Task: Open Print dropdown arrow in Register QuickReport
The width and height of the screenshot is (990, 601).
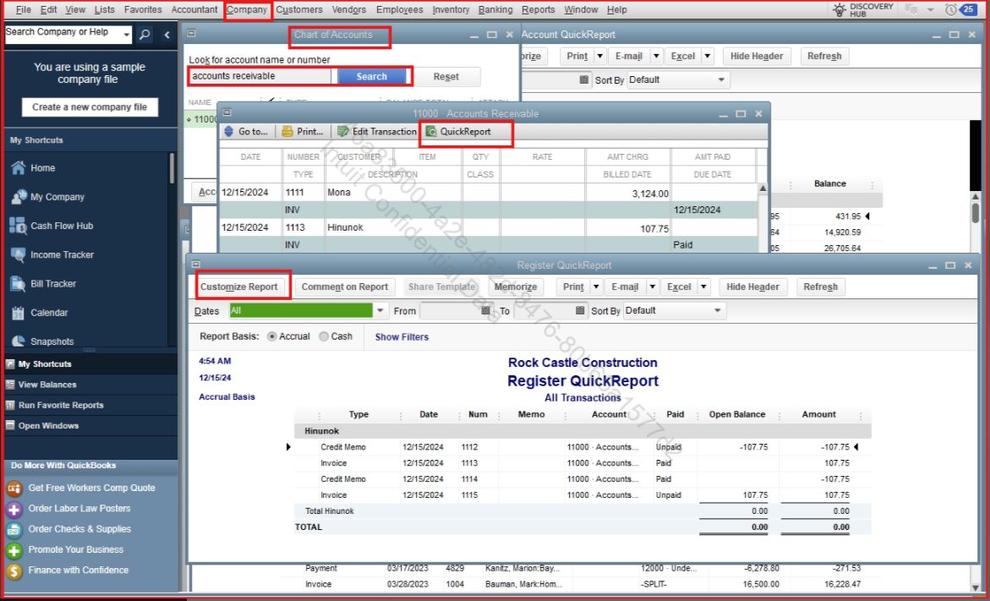Action: coord(596,287)
